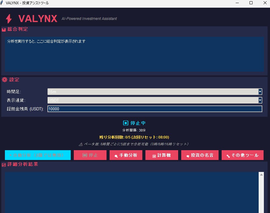This screenshot has height=213, width=270.
Task: Click the 詳細分析結果 heading text
Action: [23, 164]
